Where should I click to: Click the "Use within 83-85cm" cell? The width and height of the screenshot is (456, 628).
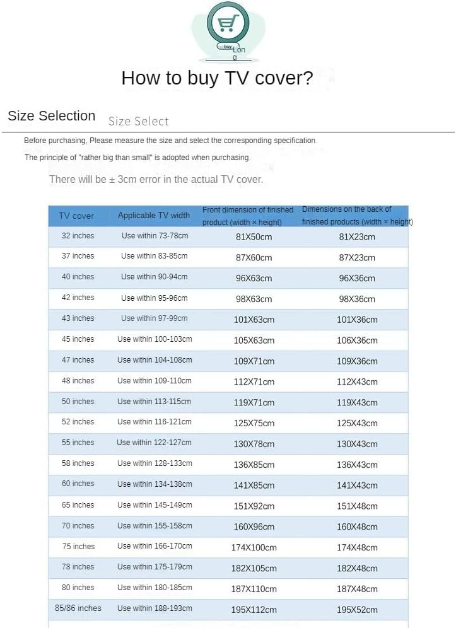coord(155,256)
